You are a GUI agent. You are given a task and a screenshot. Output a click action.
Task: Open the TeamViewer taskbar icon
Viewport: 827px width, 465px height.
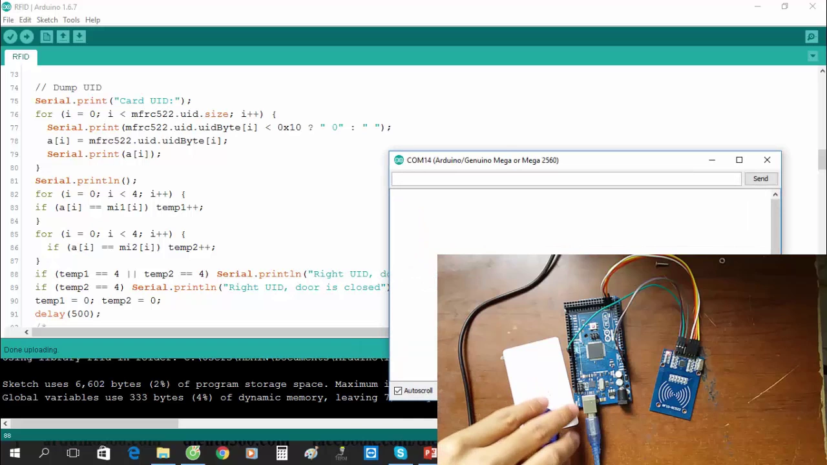(x=371, y=453)
